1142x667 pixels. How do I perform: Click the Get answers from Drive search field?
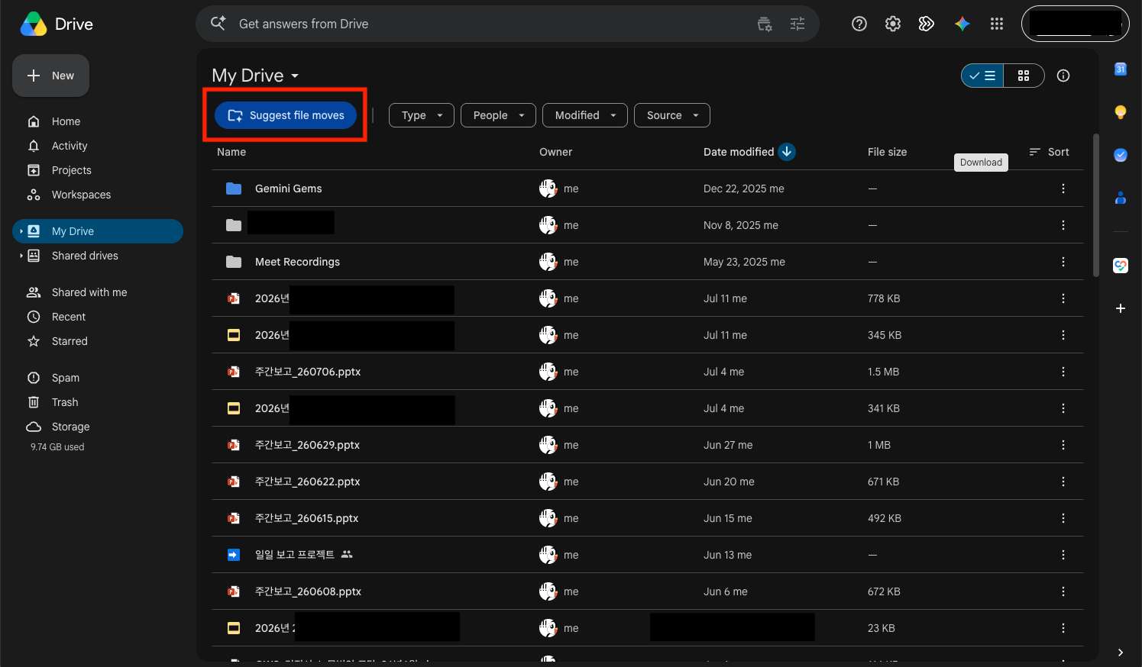(x=489, y=24)
